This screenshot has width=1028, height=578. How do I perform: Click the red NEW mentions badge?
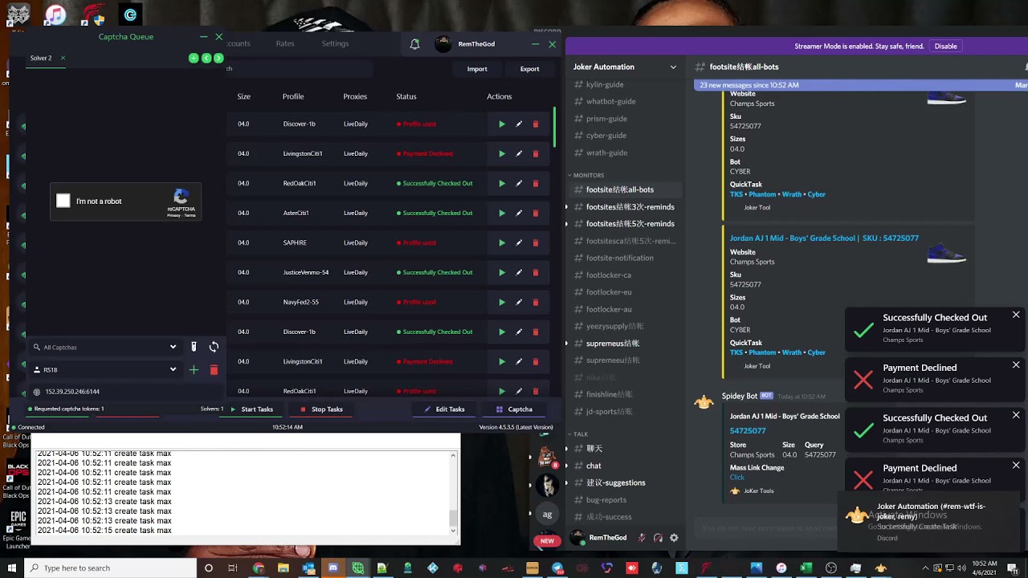(x=547, y=541)
